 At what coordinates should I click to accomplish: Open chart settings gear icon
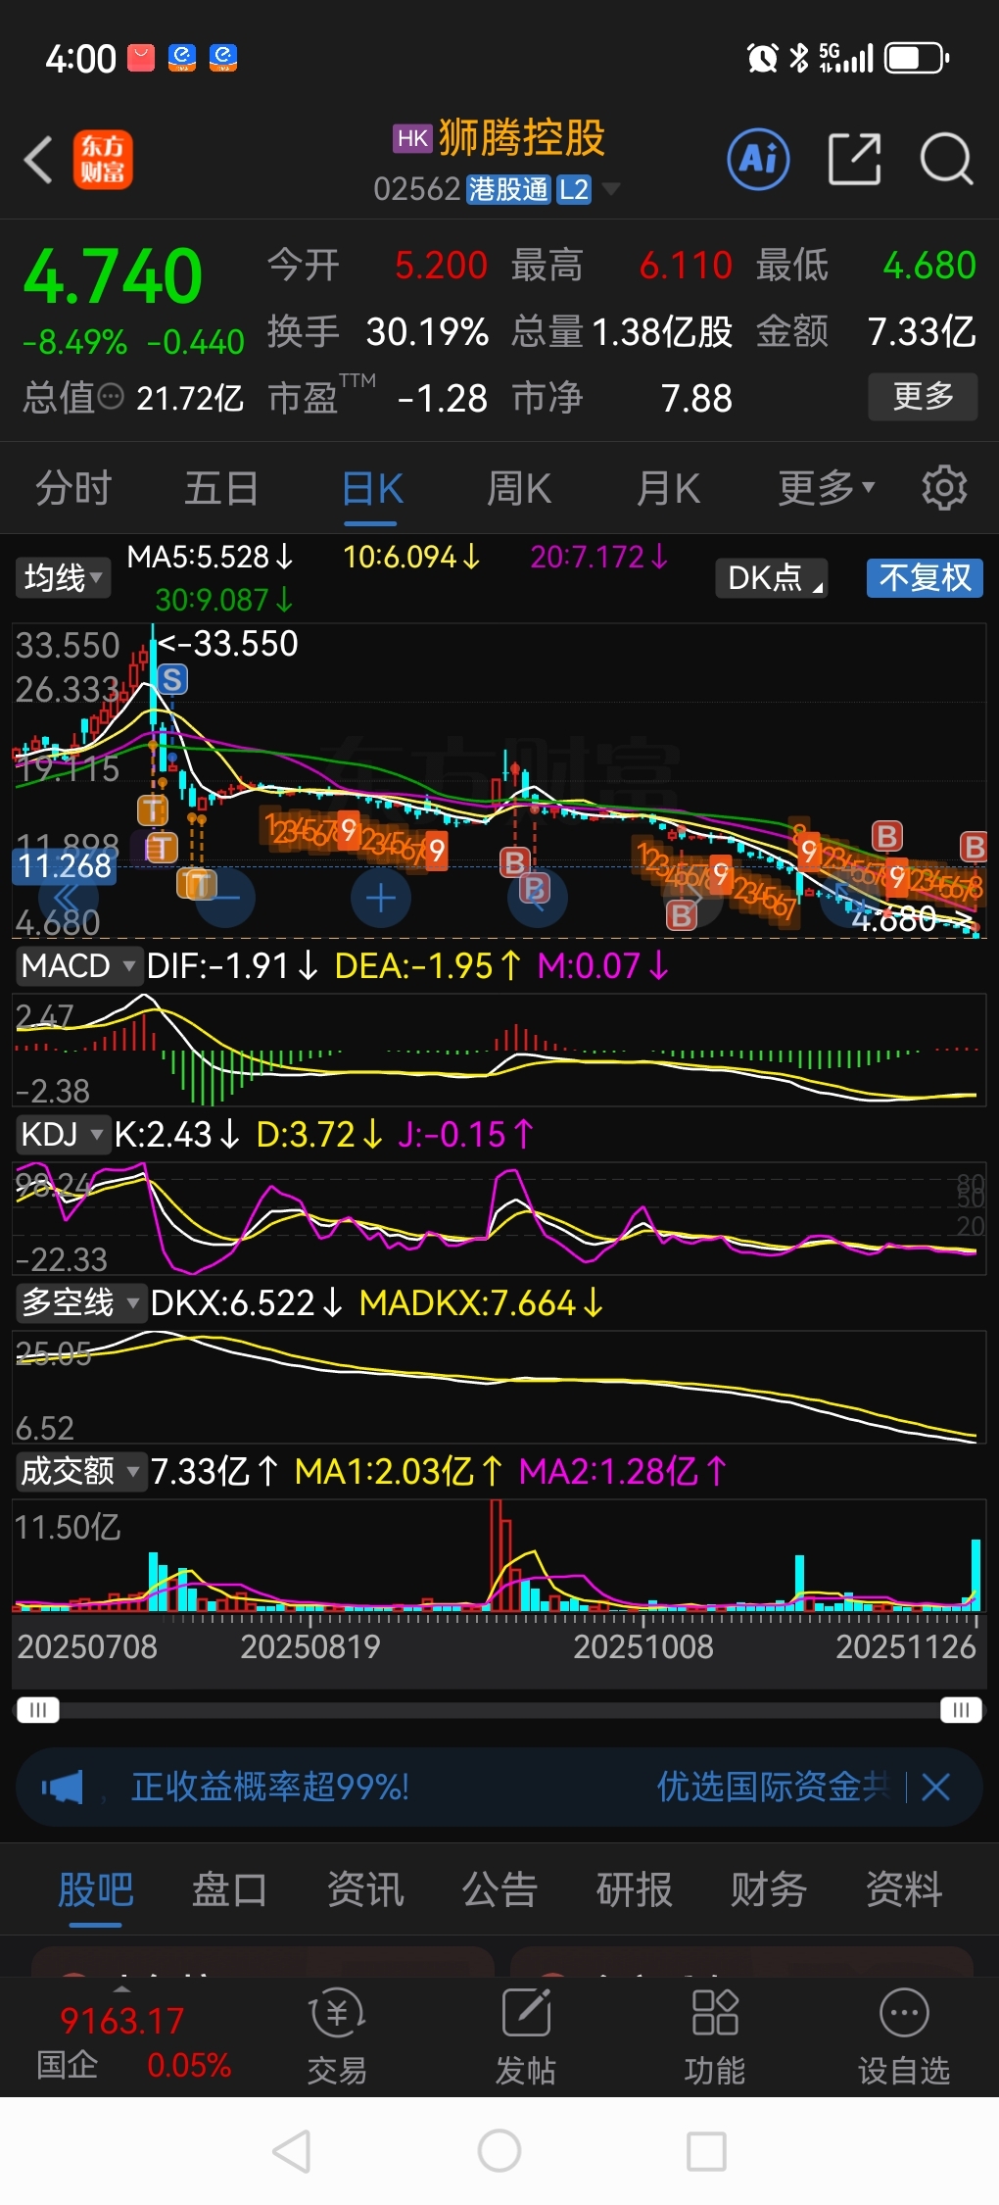tap(944, 487)
